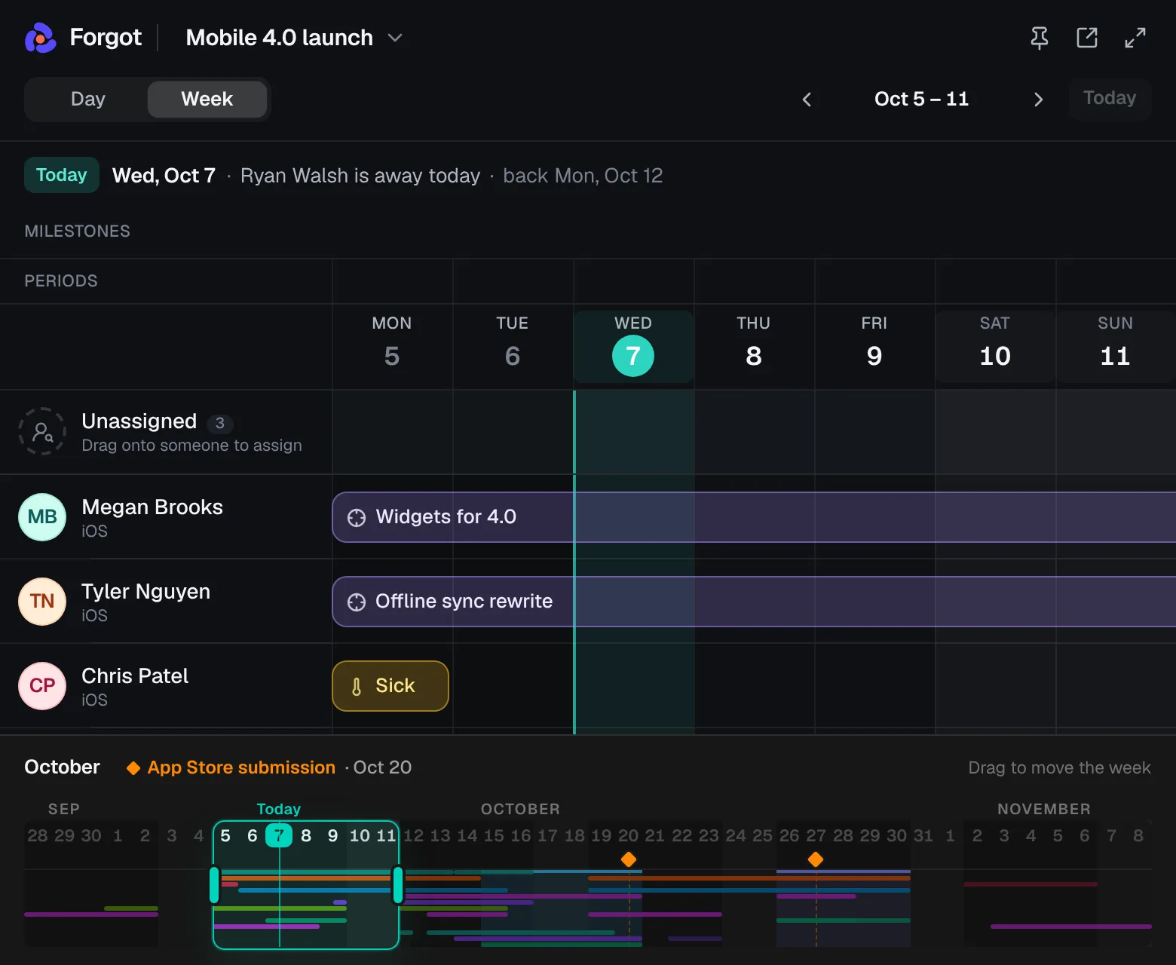Select Friday 9 column header

[874, 347]
